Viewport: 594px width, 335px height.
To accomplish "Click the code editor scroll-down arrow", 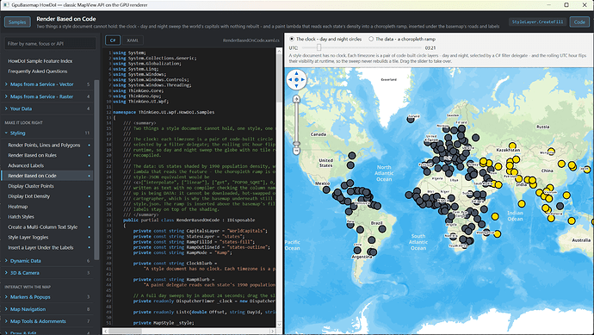I will coord(279,325).
